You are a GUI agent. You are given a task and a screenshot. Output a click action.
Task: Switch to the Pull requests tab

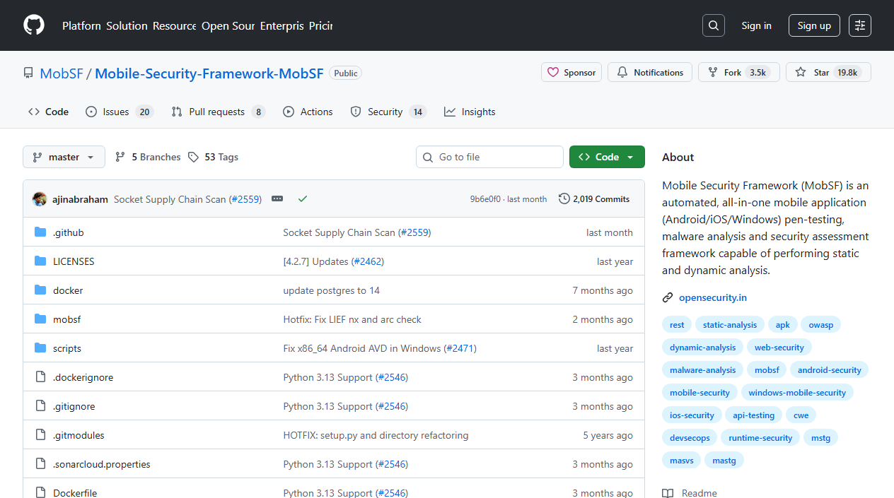(x=219, y=112)
